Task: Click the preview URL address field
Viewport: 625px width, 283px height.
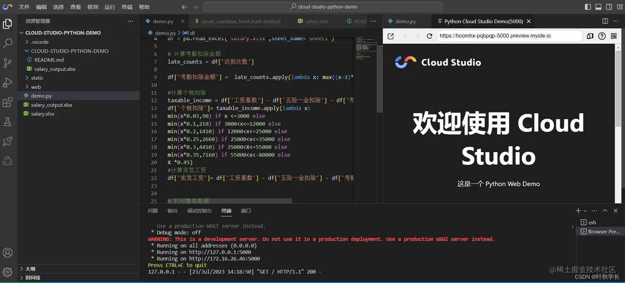Action: click(509, 36)
